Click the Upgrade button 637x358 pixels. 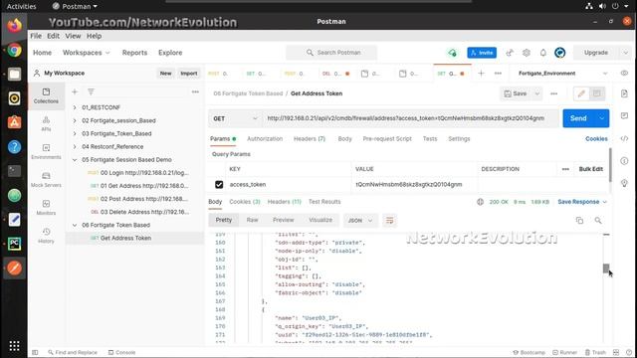pyautogui.click(x=596, y=53)
